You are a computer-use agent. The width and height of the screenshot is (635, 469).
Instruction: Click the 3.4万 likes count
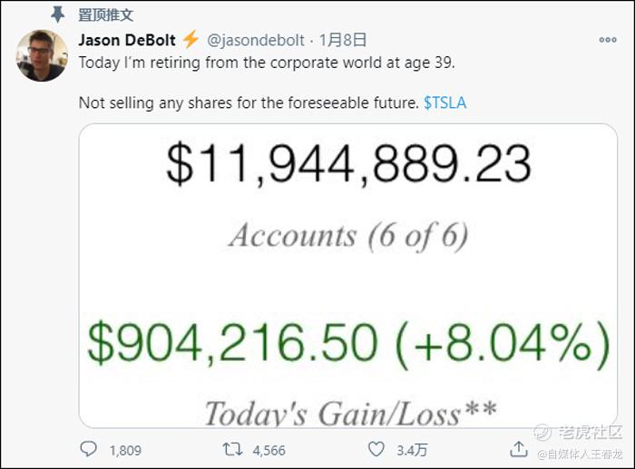click(412, 450)
